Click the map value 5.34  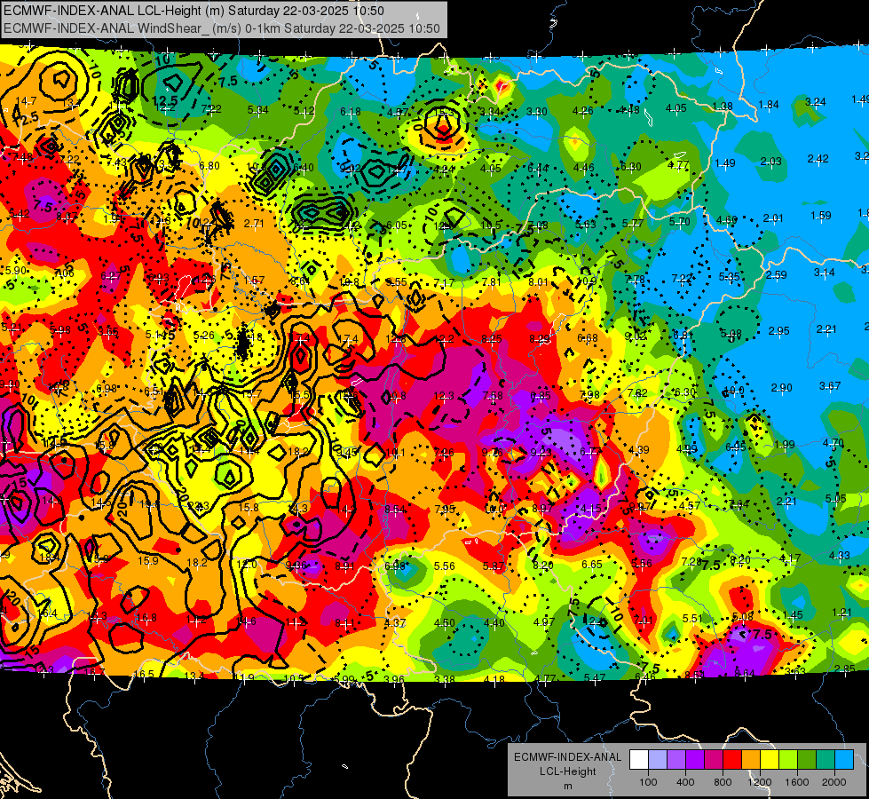point(257,110)
